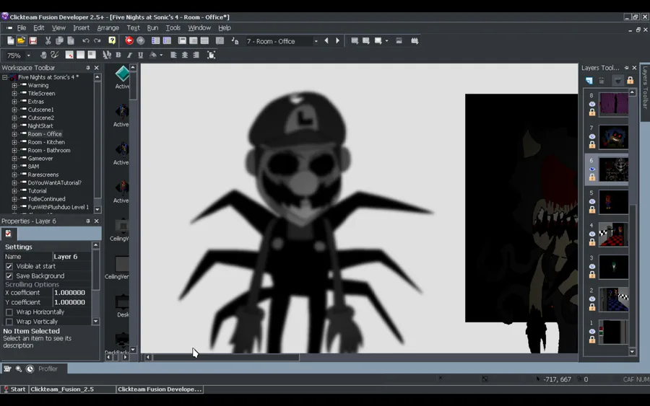
Task: Open the Insert menu
Action: [x=81, y=28]
